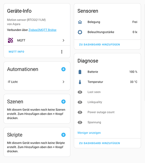Toggle the Last seen eye icon
The height and width of the screenshot is (163, 145).
pyautogui.click(x=80, y=92)
